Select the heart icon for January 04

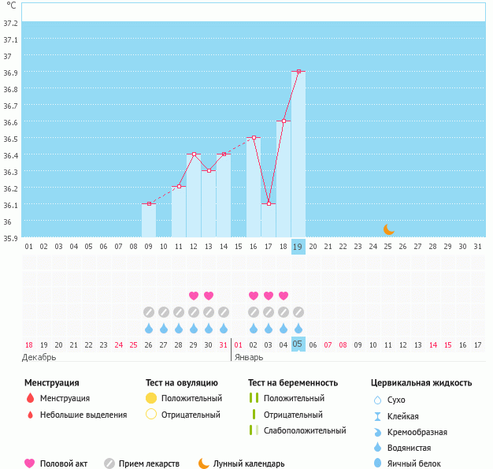pos(283,296)
